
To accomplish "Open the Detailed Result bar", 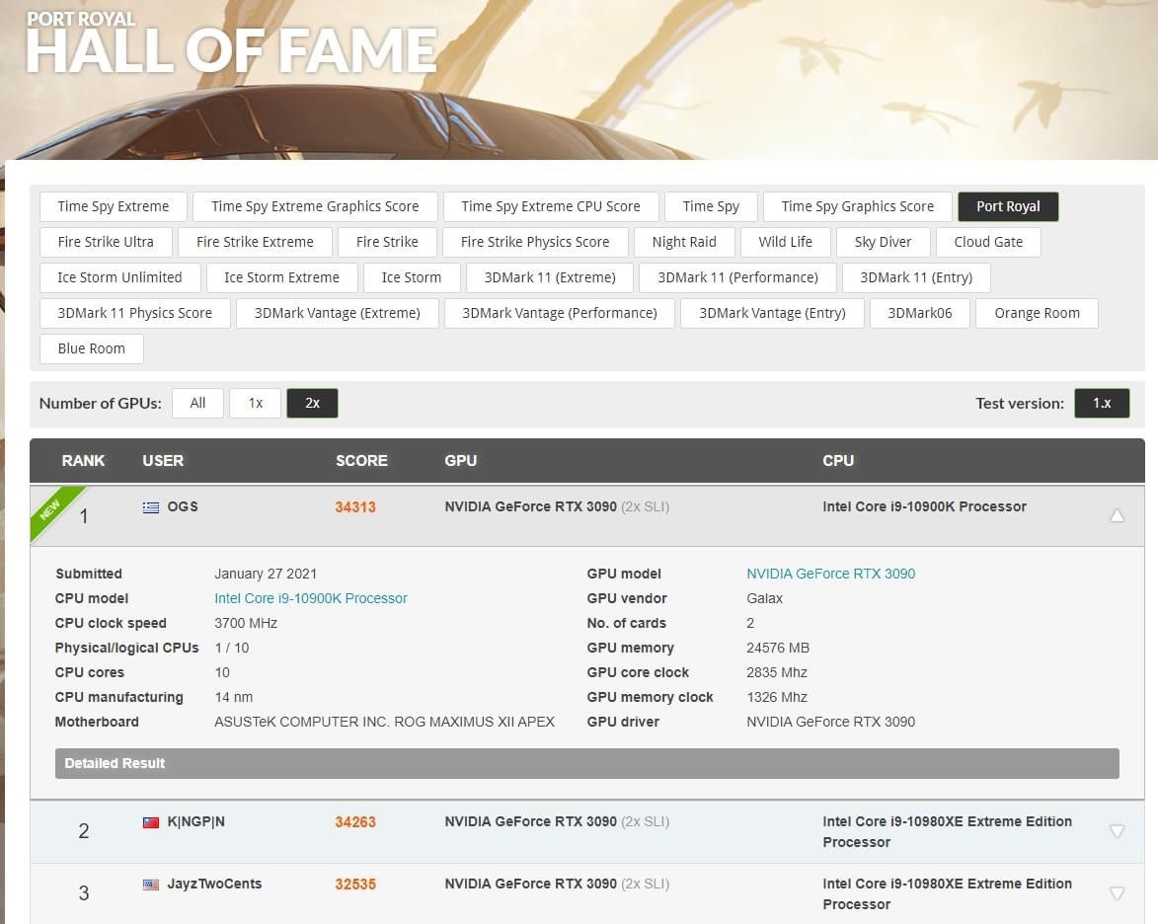I will (587, 764).
